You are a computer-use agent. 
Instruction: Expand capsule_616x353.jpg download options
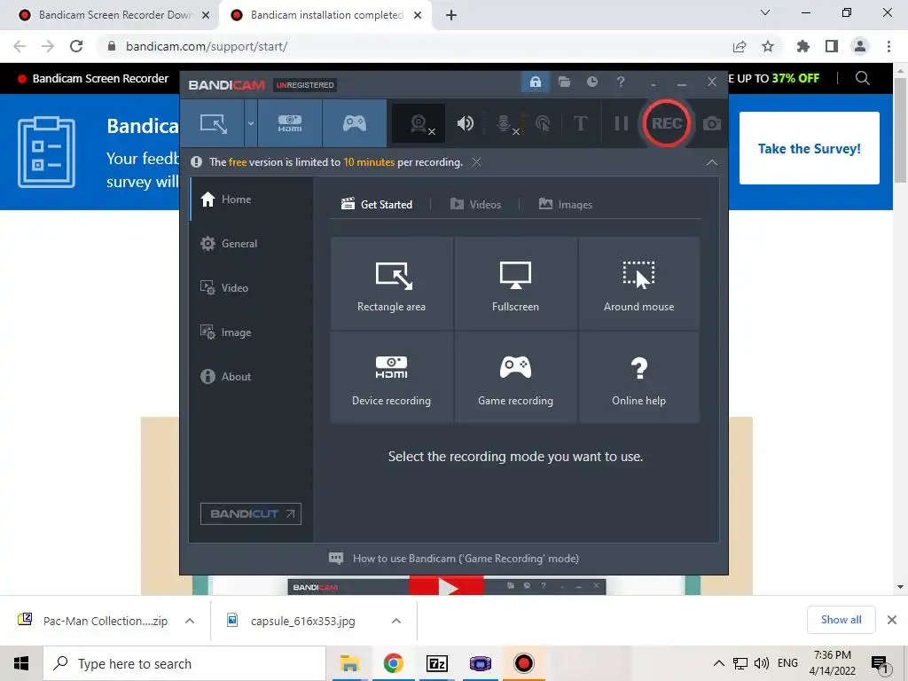396,621
